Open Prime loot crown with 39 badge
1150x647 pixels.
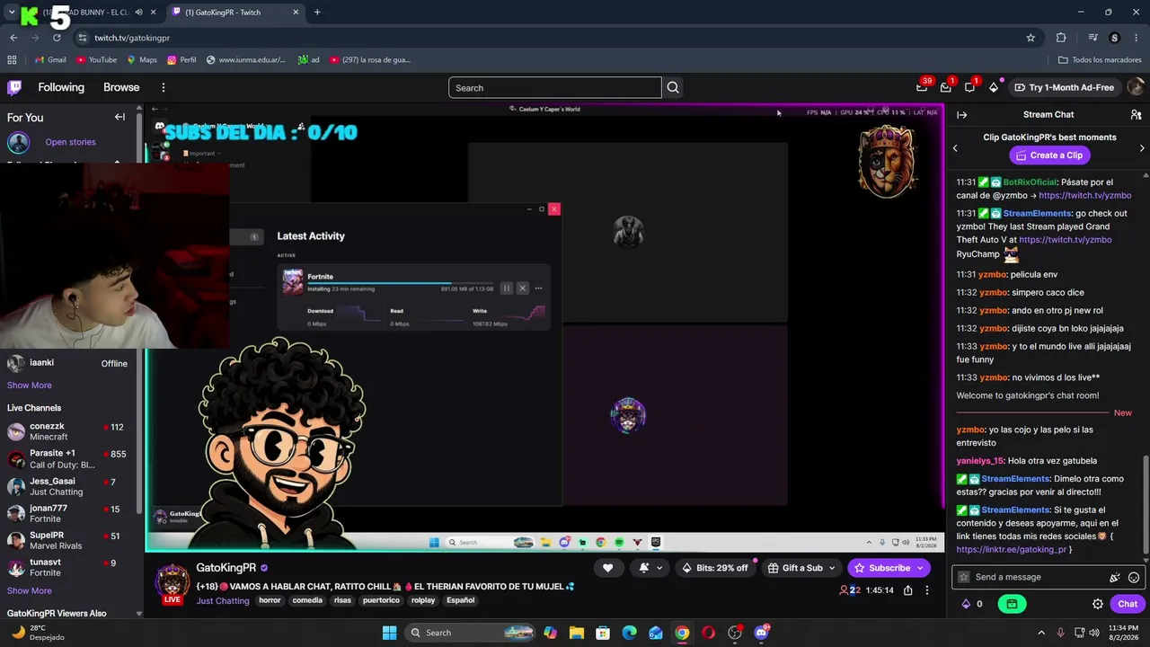point(922,87)
